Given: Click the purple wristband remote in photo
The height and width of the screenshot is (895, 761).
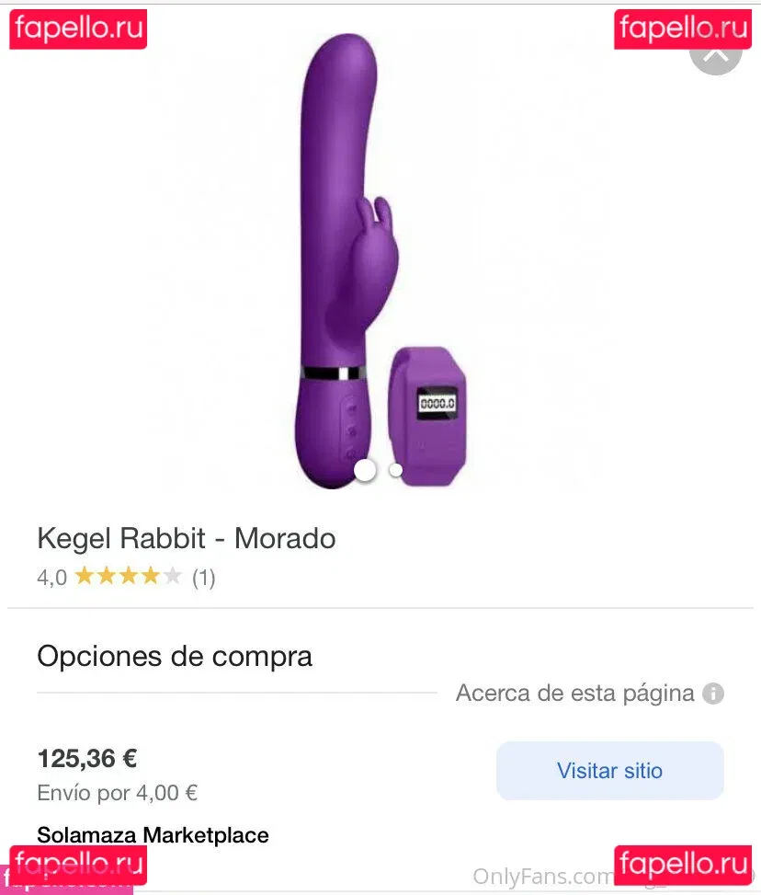Looking at the screenshot, I should click(x=427, y=416).
